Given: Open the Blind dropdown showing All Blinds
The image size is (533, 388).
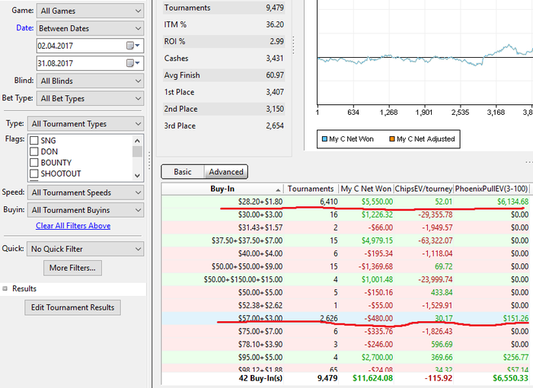Looking at the screenshot, I should pyautogui.click(x=90, y=81).
